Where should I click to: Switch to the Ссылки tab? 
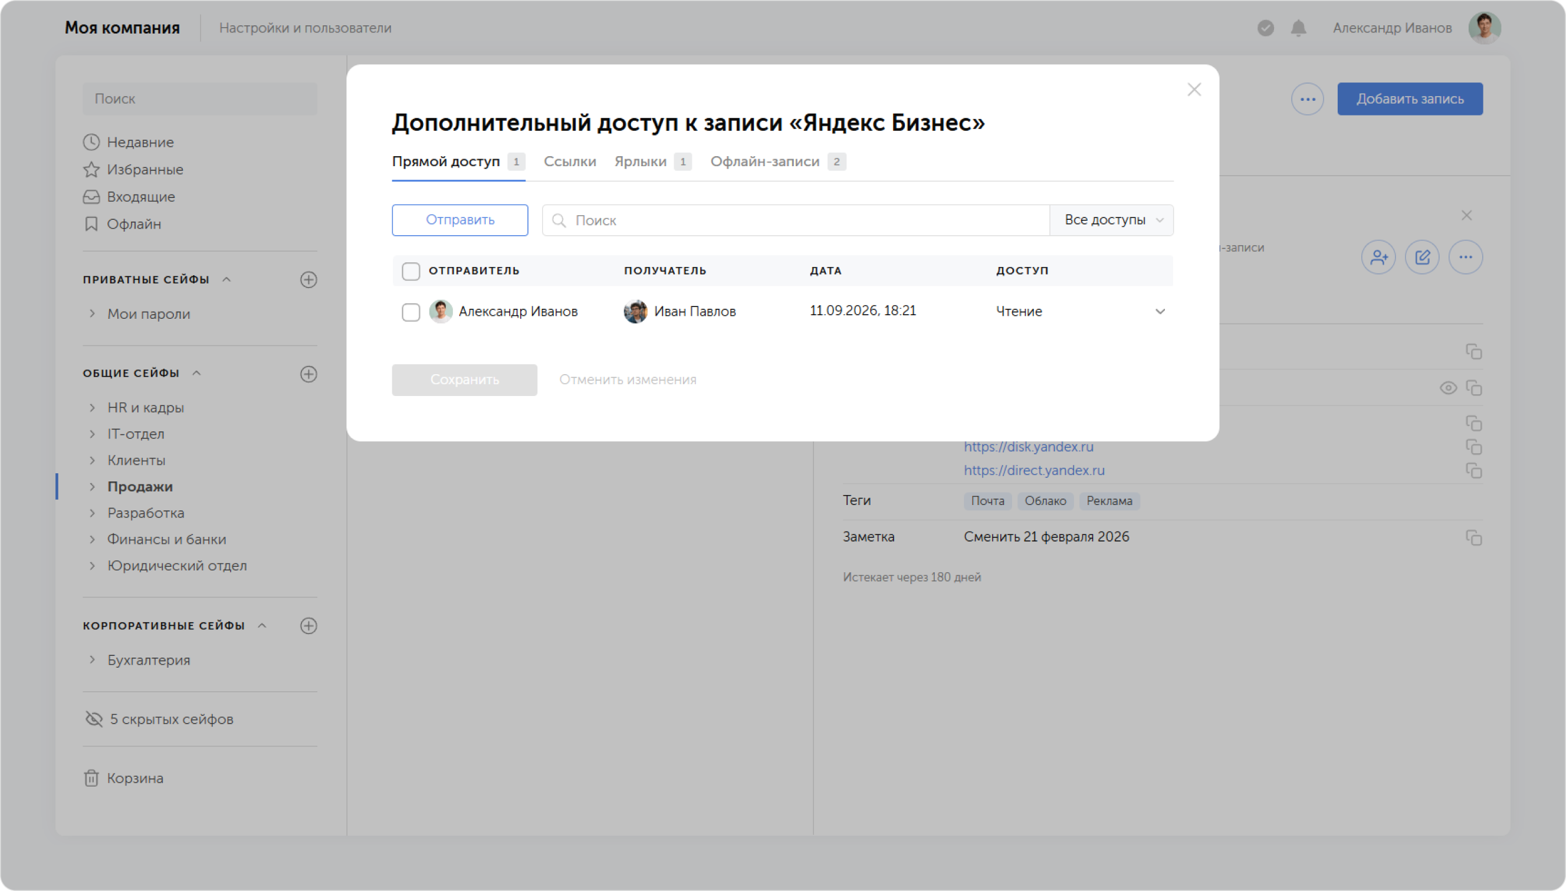point(570,161)
